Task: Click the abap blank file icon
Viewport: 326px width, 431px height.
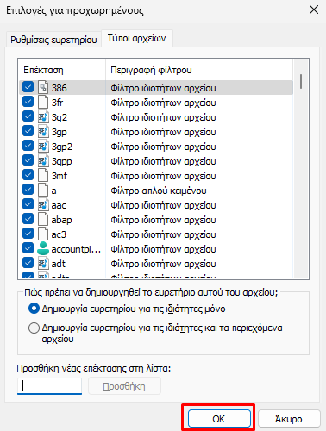Action: tap(43, 219)
